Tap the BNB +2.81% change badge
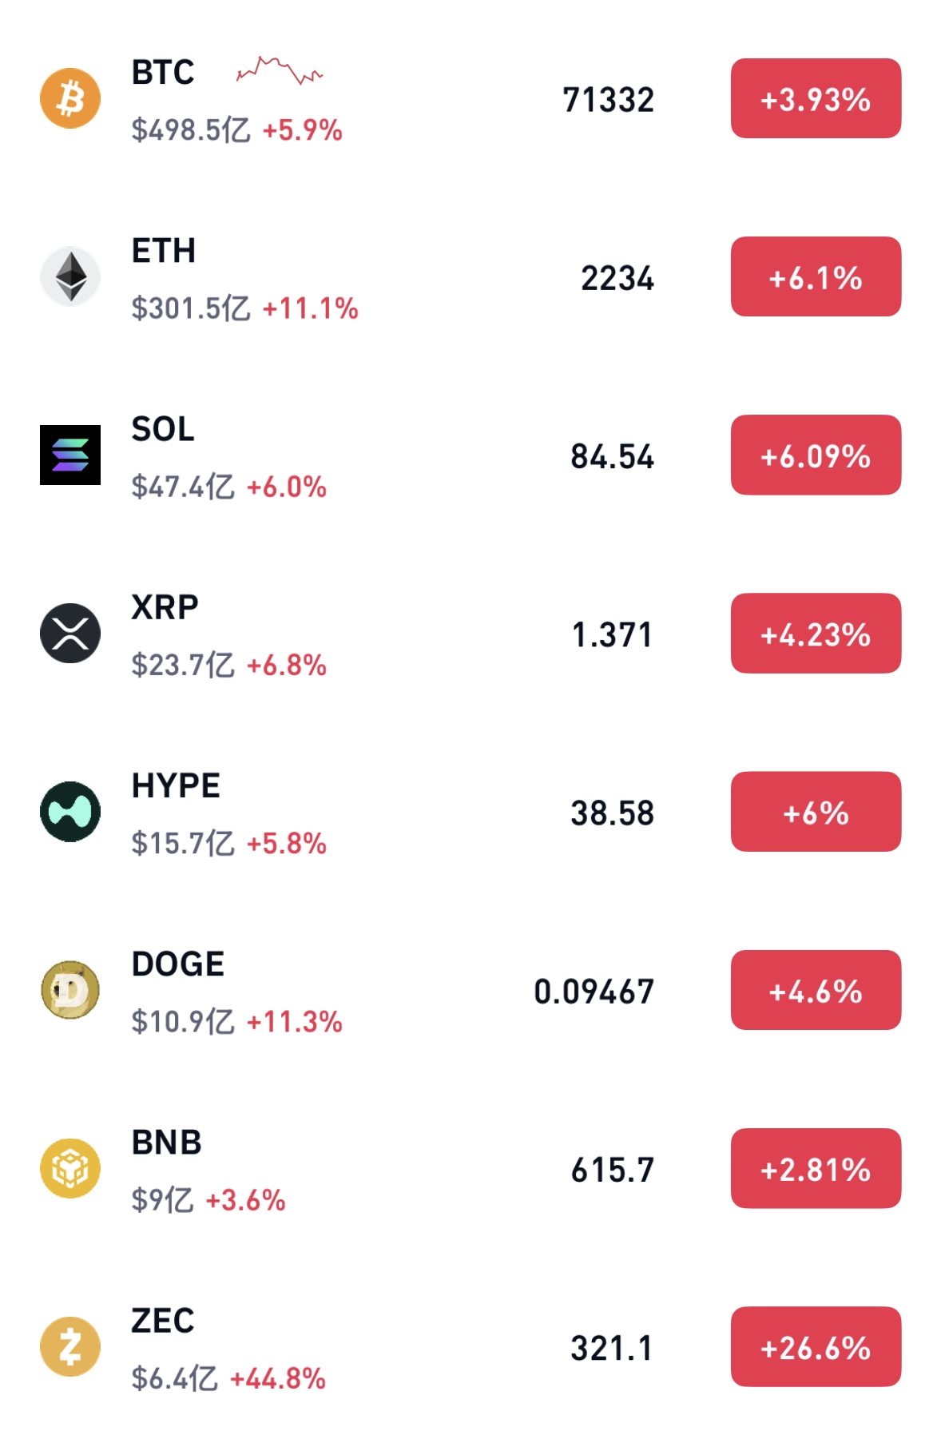Viewport: 941px width, 1439px height. pos(816,1168)
